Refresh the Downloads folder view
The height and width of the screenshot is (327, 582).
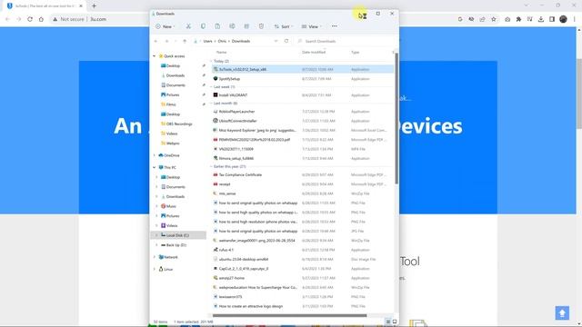286,41
